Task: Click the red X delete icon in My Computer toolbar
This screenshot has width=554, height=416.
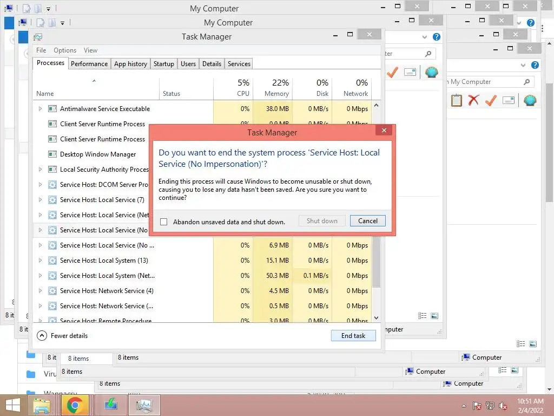Action: click(x=473, y=100)
